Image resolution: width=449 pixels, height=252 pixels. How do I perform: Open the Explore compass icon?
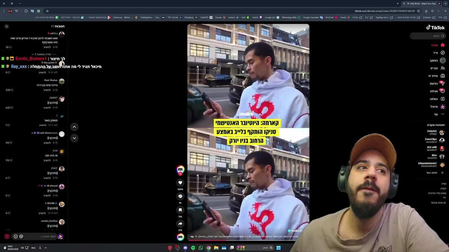pyautogui.click(x=443, y=53)
